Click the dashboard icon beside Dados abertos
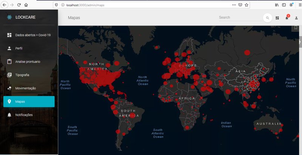302x155 pixels. (9, 35)
